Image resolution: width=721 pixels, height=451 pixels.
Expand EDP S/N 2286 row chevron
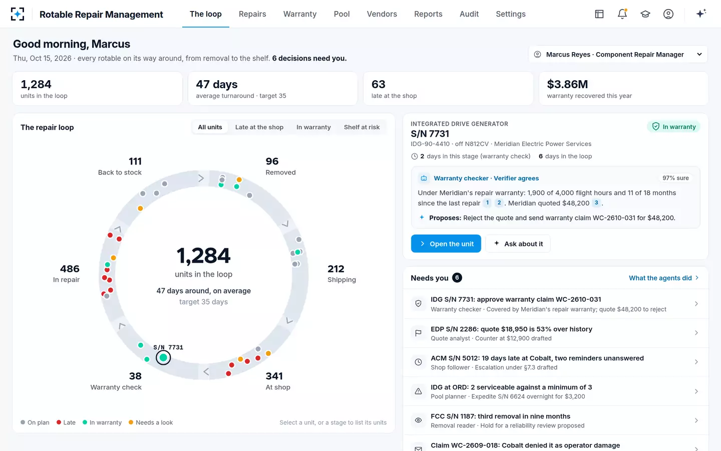coord(696,333)
